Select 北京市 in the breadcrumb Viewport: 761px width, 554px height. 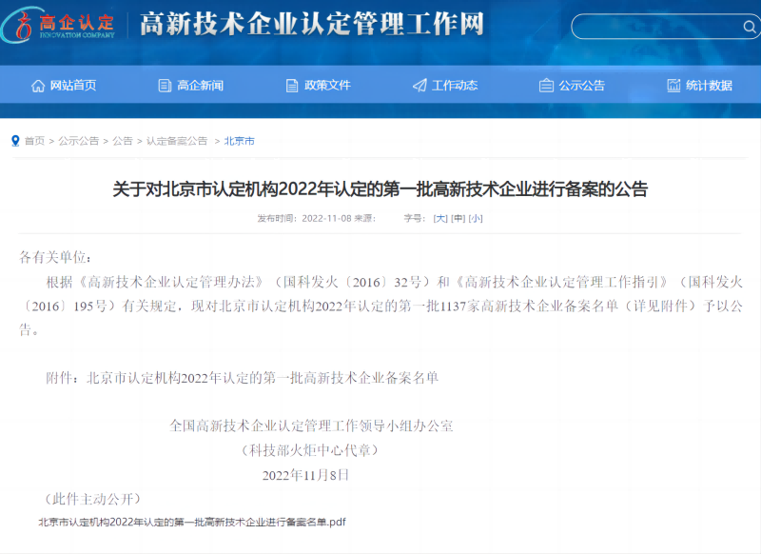click(x=239, y=141)
